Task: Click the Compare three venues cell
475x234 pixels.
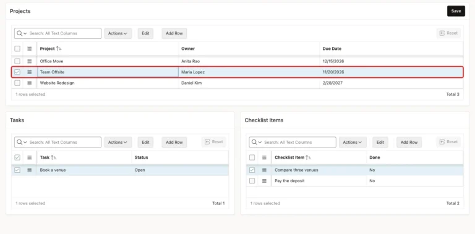Action: click(x=319, y=170)
